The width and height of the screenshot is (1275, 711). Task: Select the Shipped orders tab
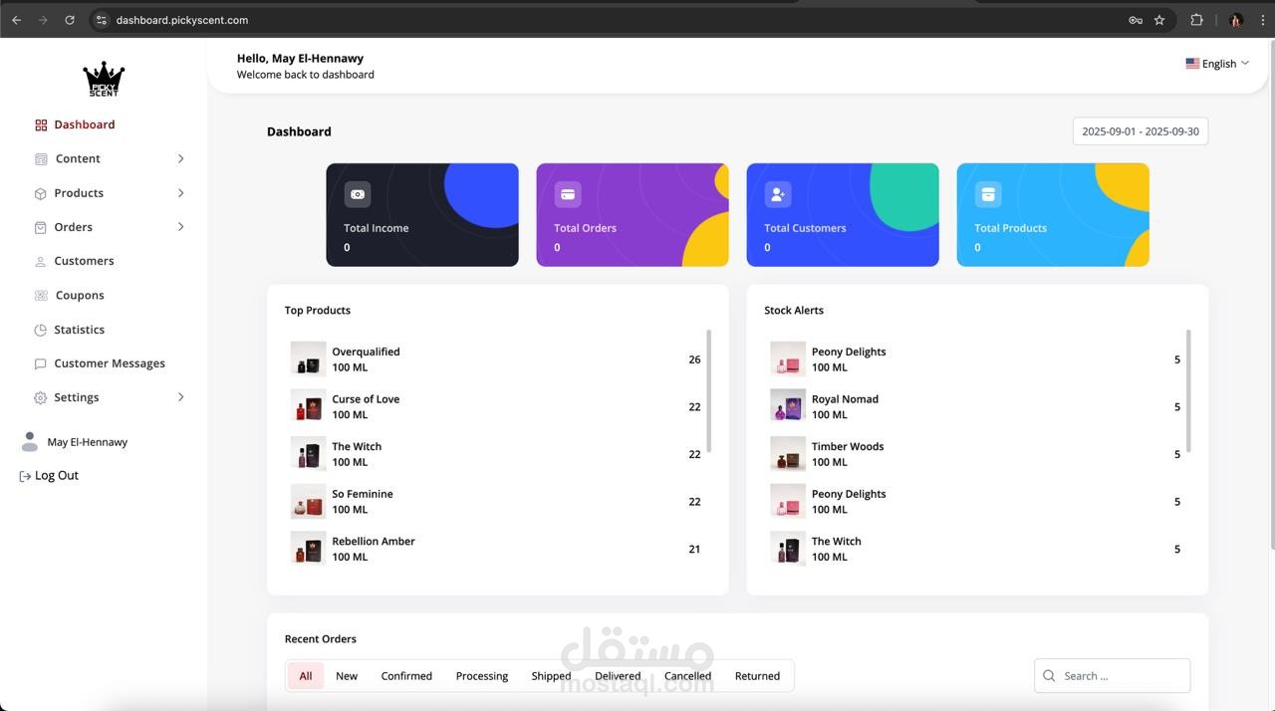551,676
